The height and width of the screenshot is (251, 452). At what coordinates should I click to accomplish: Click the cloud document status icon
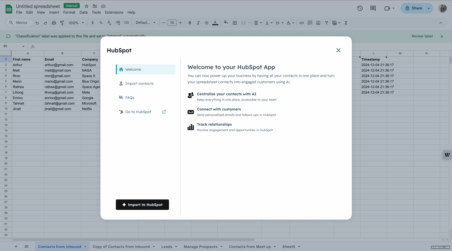pyautogui.click(x=103, y=6)
